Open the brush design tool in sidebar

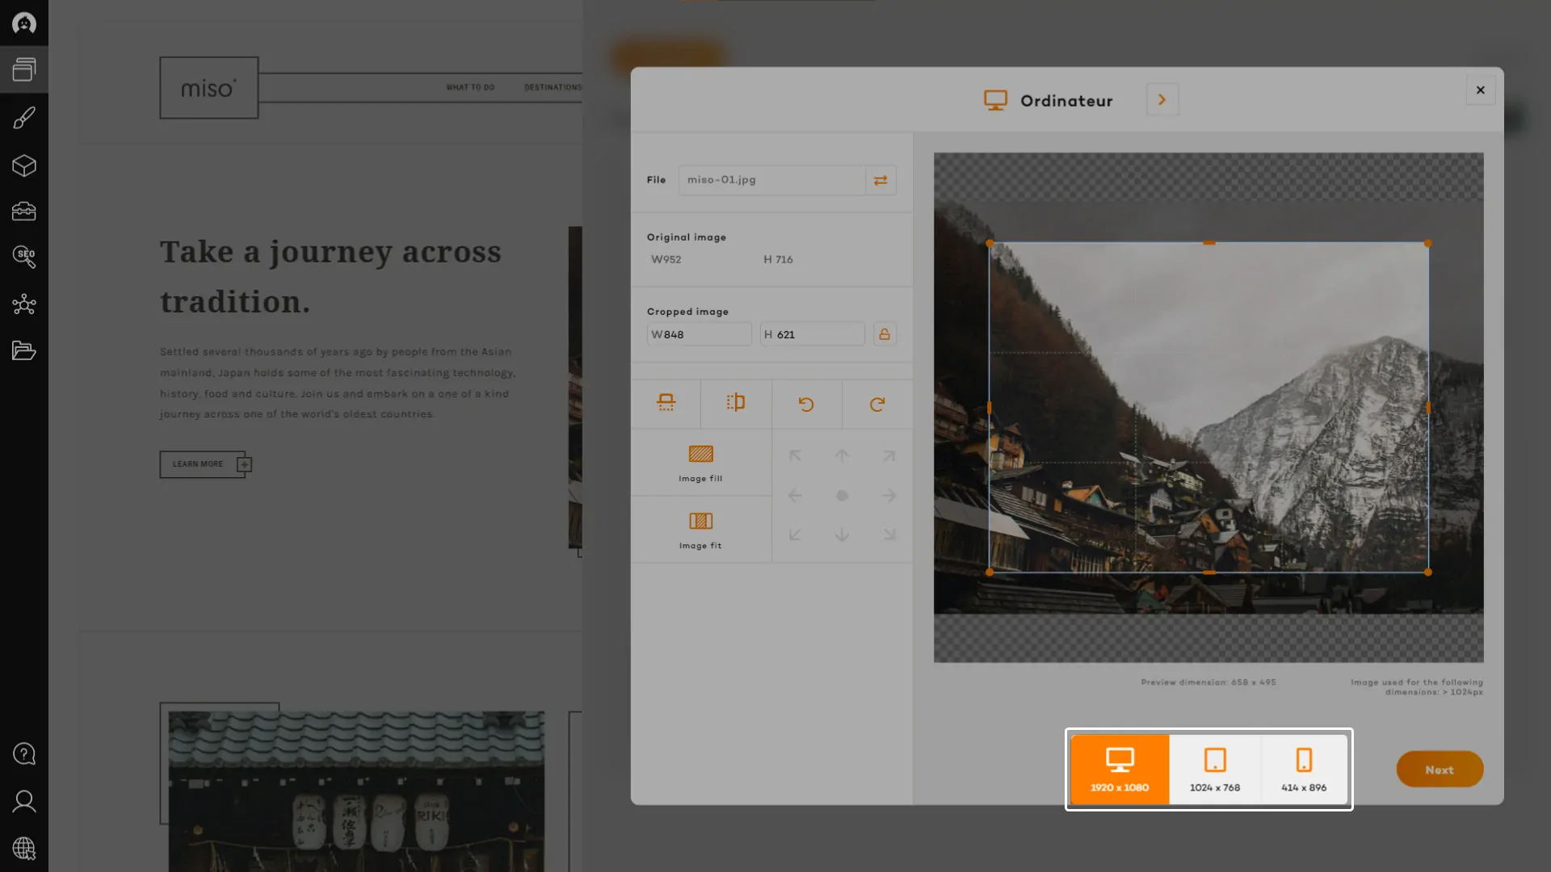[24, 118]
